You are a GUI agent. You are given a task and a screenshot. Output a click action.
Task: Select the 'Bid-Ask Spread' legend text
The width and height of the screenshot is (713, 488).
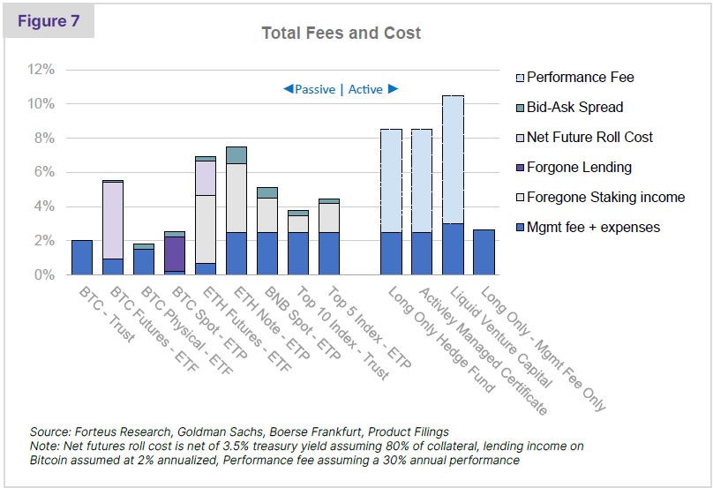tap(574, 108)
